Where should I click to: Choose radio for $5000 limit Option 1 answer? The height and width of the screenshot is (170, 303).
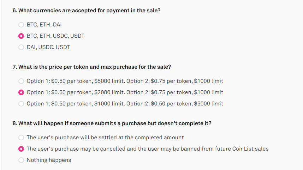click(21, 81)
